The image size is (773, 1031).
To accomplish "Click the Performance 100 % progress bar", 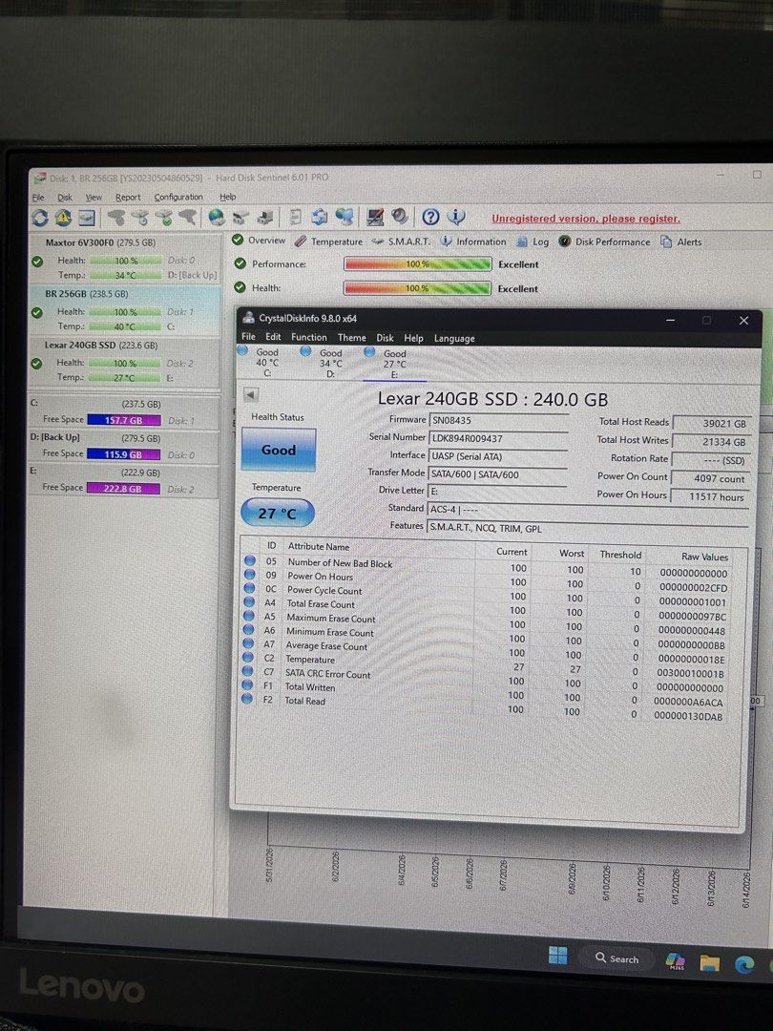I will [417, 263].
